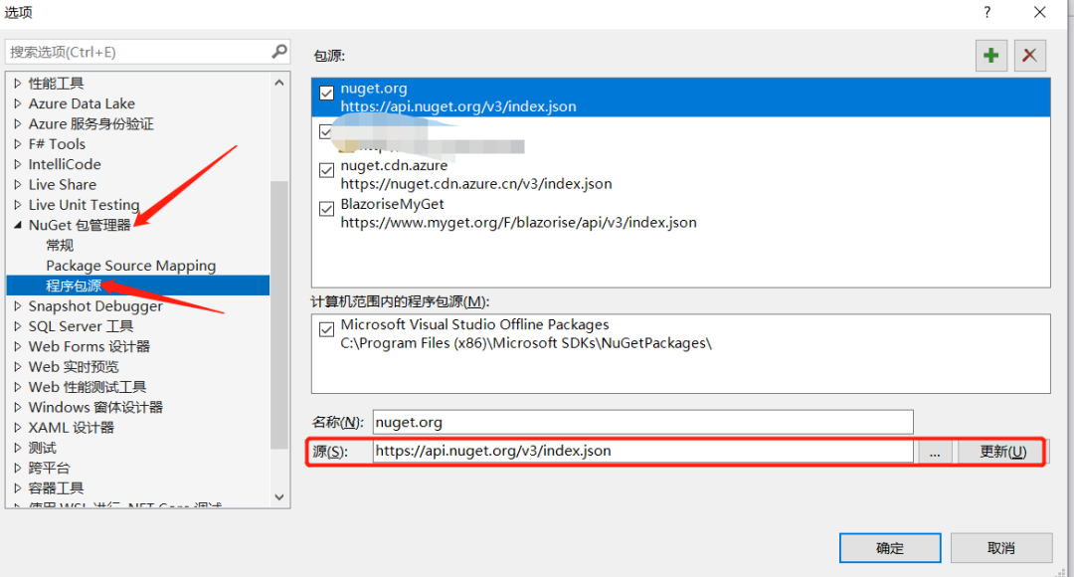Toggle the blurred second source checkbox

[326, 131]
